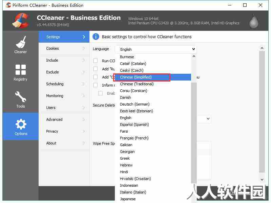Open the About options tab
Image resolution: width=271 pixels, height=203 pixels.
tap(64, 143)
